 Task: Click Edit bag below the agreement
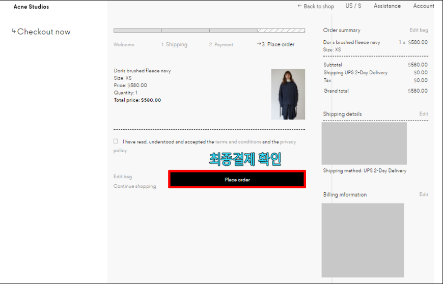123,177
